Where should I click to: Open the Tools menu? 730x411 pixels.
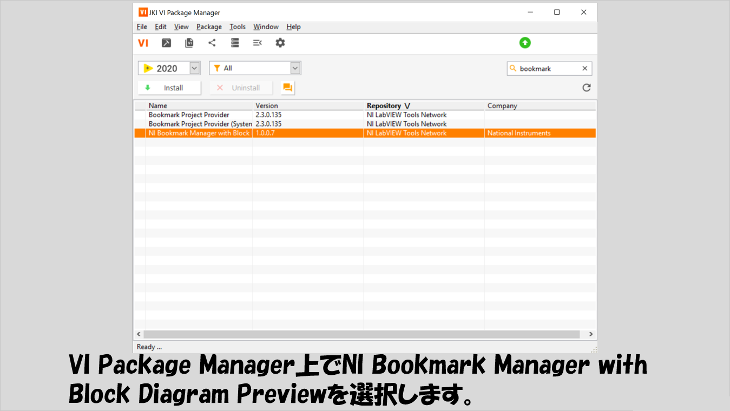point(238,27)
